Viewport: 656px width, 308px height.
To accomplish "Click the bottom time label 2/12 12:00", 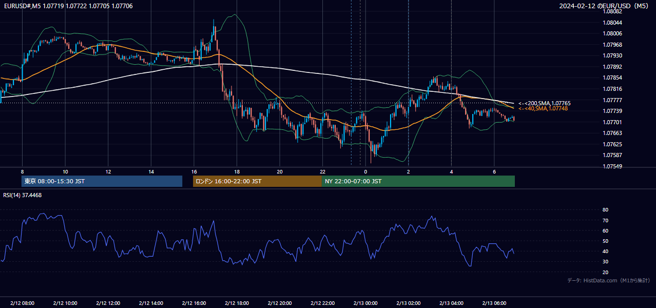I will [108, 303].
